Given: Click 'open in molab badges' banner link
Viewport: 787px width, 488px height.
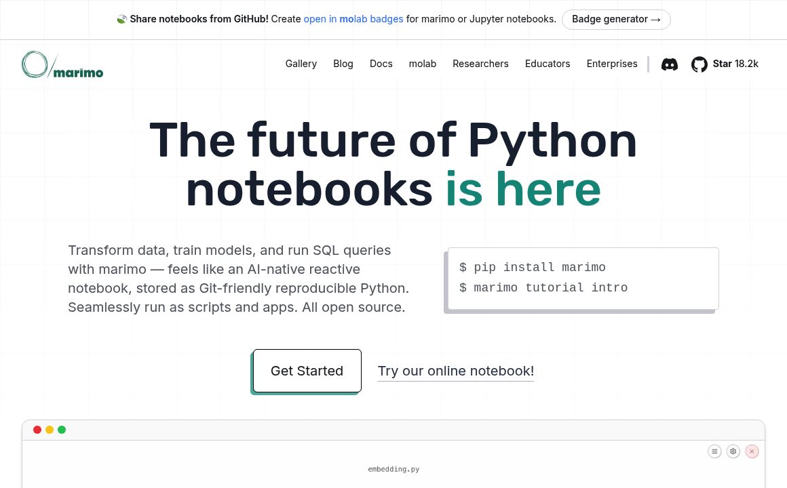Looking at the screenshot, I should (x=353, y=19).
